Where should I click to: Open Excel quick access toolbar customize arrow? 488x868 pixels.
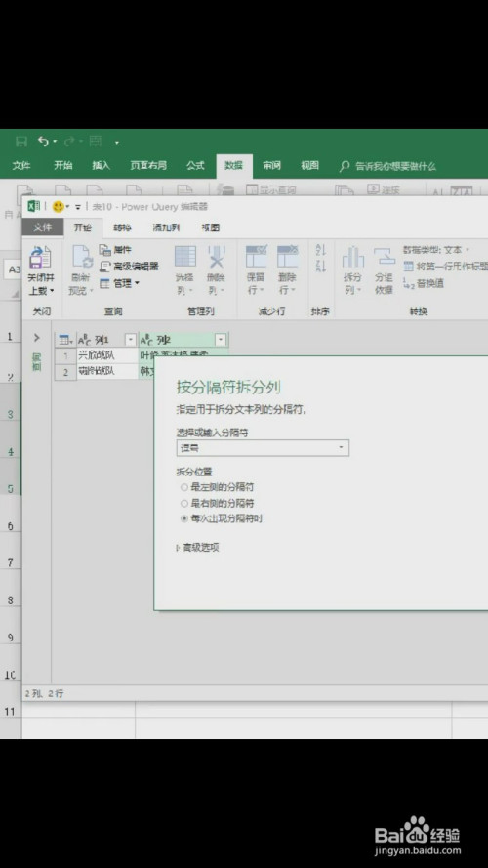point(117,143)
